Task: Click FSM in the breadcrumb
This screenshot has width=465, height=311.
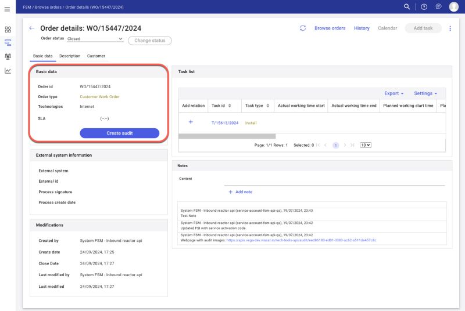Action: pos(27,7)
